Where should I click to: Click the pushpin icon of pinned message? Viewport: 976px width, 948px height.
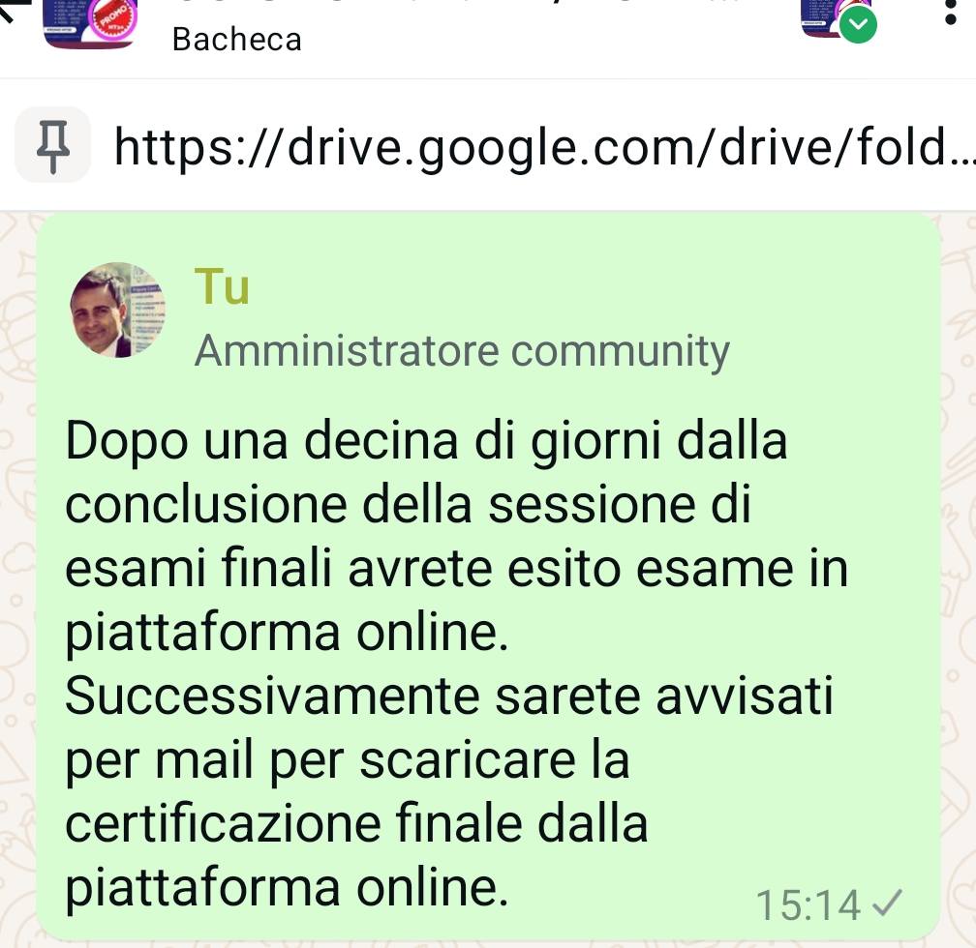(52, 145)
